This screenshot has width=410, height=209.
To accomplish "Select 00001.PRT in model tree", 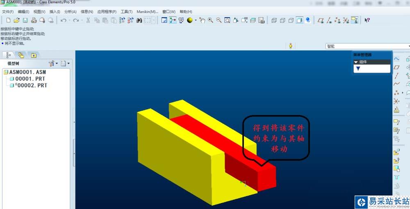I will pyautogui.click(x=27, y=79).
